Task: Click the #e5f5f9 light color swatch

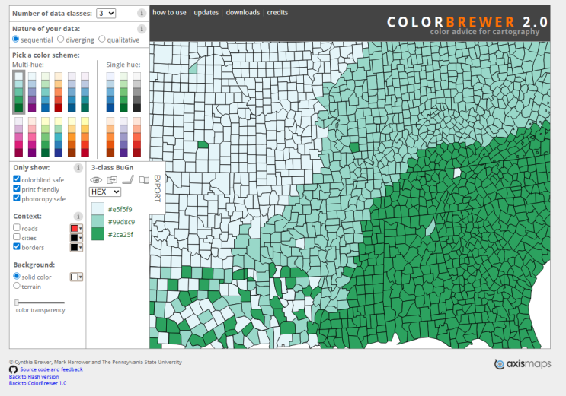Action: (x=98, y=209)
